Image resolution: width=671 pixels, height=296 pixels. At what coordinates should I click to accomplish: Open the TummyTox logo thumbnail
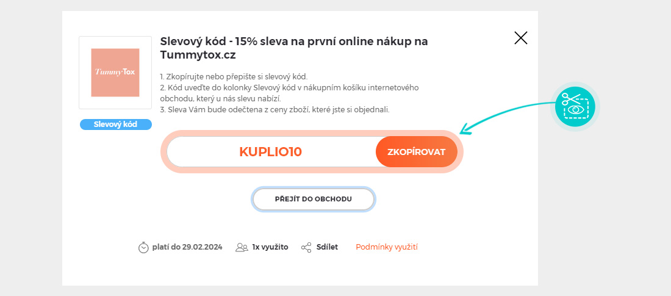pos(115,73)
